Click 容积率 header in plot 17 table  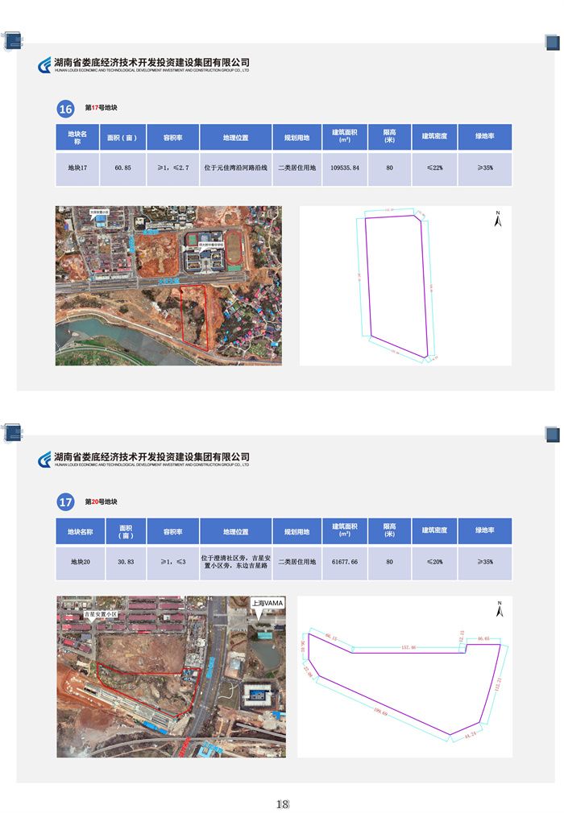pos(172,138)
